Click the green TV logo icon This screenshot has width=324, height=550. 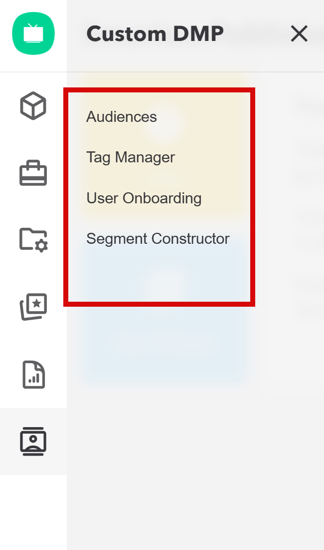pos(33,33)
